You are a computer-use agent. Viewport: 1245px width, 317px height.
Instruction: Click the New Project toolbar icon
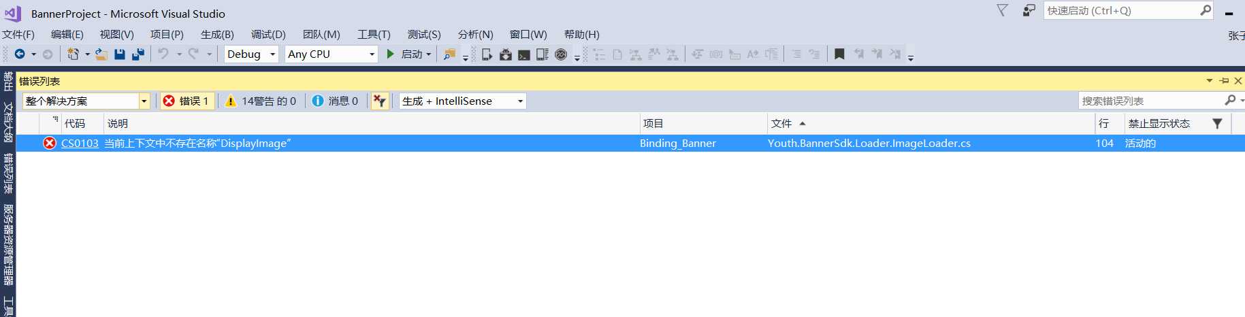[73, 54]
